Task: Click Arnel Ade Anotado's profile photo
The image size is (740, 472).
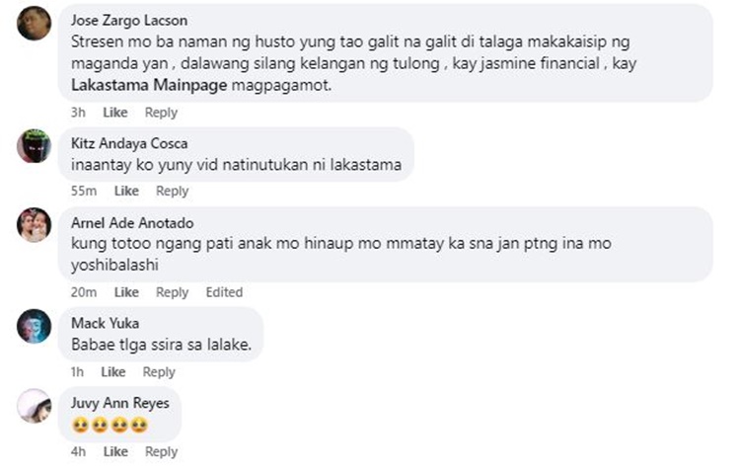Action: click(34, 225)
